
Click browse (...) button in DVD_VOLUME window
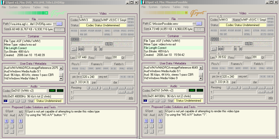[59, 24]
